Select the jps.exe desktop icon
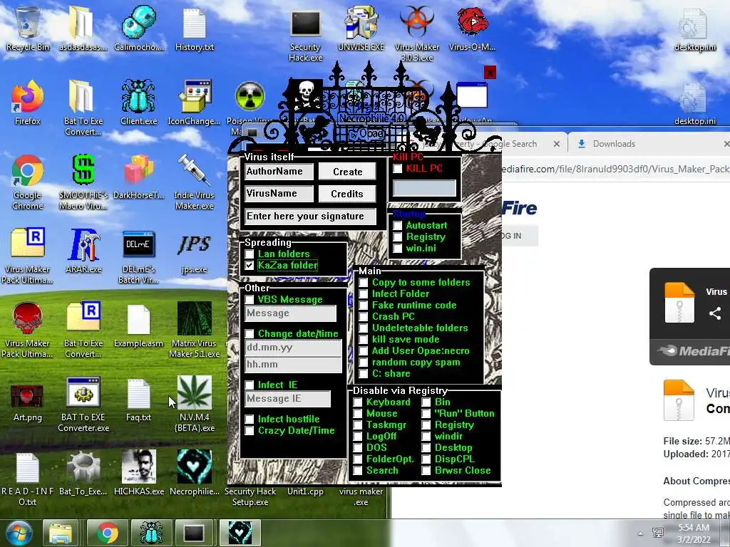The image size is (730, 547). pyautogui.click(x=194, y=251)
